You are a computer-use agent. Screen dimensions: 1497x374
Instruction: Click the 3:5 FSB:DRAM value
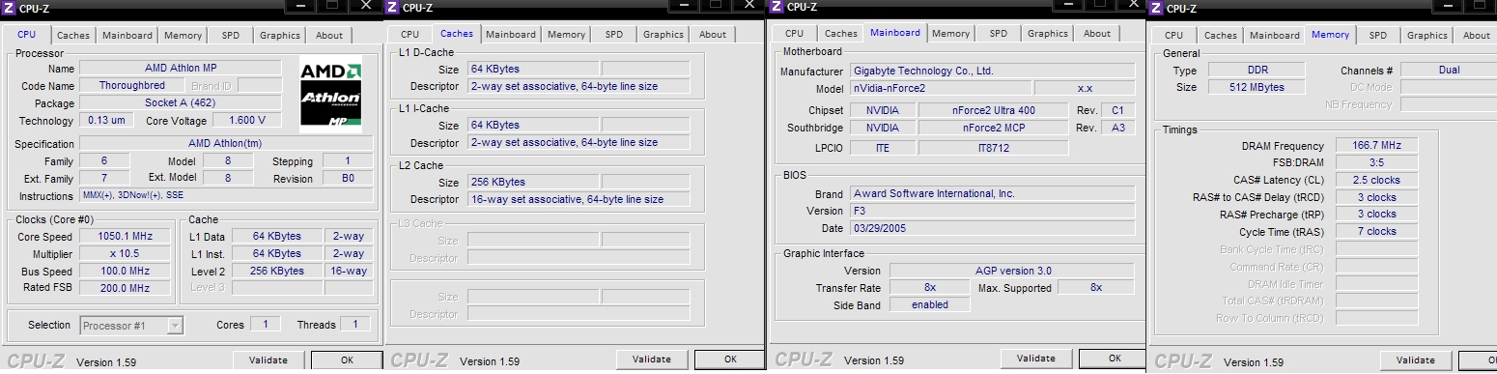pos(1376,163)
